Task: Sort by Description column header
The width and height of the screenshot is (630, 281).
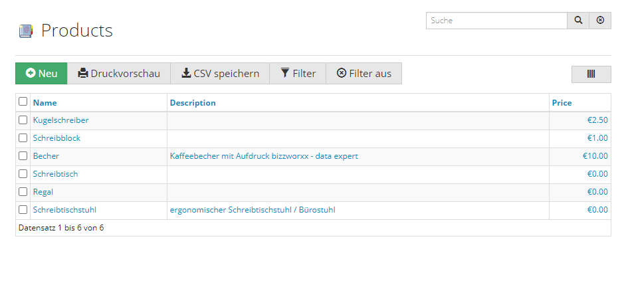Action: [193, 103]
